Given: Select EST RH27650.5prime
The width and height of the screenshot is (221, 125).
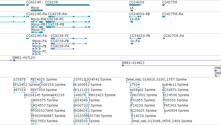Looking at the screenshot, I should click(44, 121).
